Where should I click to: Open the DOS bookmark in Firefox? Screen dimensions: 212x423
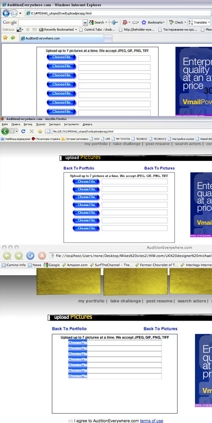95,139
